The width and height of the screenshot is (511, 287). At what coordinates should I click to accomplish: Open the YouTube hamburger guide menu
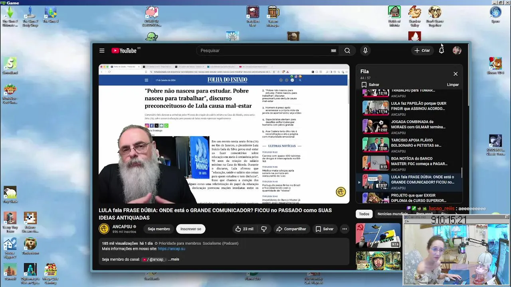(102, 51)
